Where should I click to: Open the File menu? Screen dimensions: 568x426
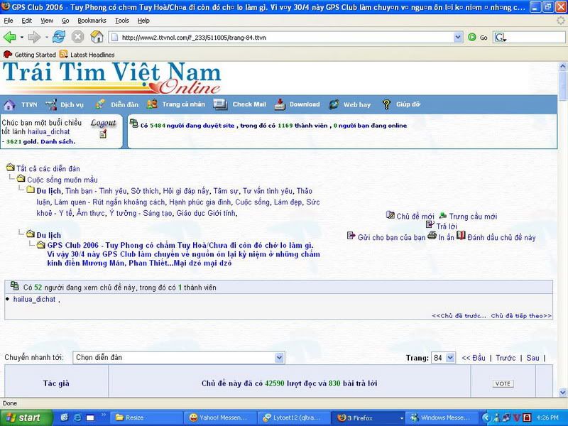click(x=9, y=21)
